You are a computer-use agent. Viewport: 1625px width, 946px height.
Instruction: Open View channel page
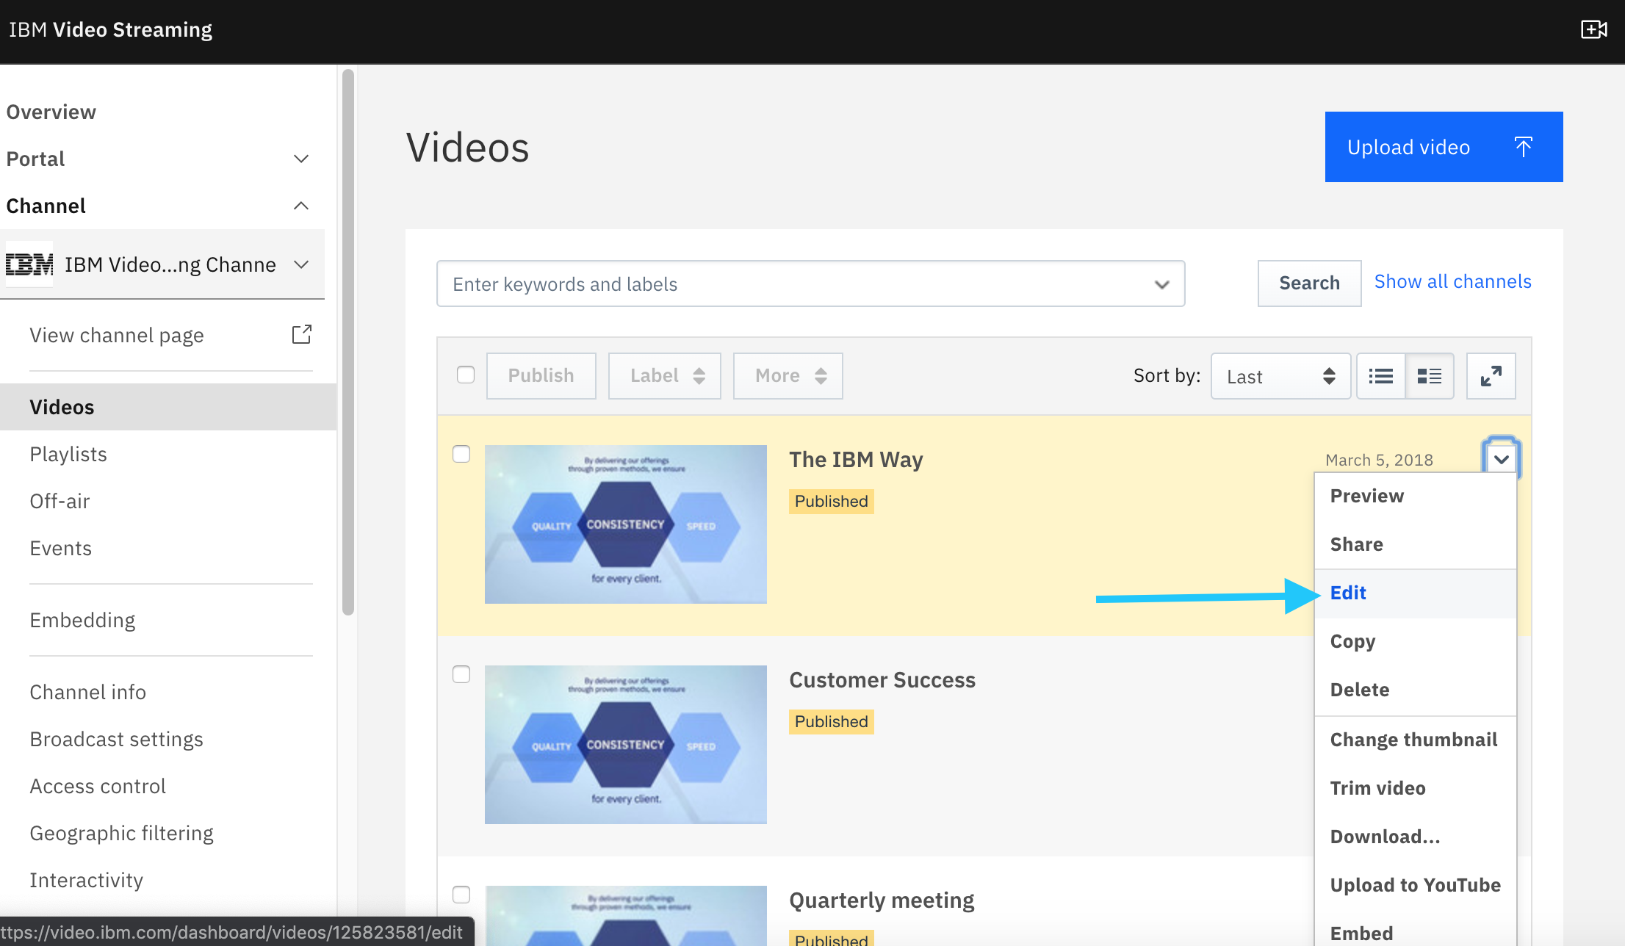point(117,335)
